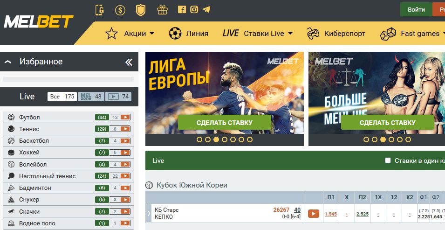445x230 pixels.
Task: Click the green Войти login button
Action: click(x=416, y=9)
